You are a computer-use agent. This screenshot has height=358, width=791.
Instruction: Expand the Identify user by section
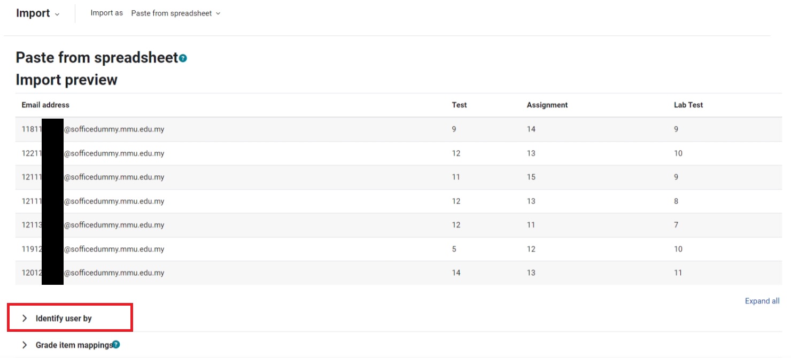coord(64,318)
